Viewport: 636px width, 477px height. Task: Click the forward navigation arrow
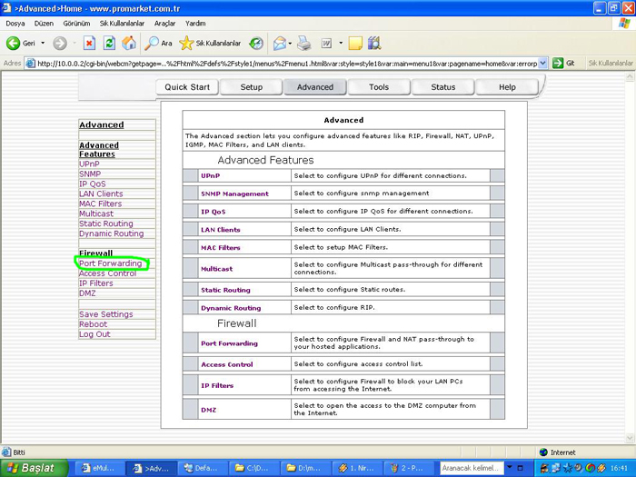pyautogui.click(x=60, y=43)
